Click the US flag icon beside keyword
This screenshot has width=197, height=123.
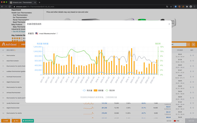tap(37, 34)
